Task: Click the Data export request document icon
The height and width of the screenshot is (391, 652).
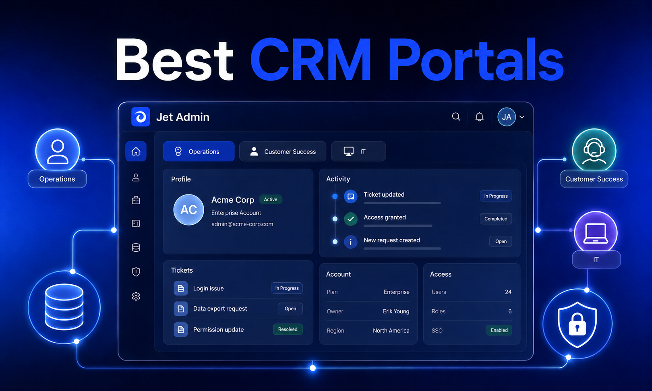Action: pyautogui.click(x=181, y=309)
